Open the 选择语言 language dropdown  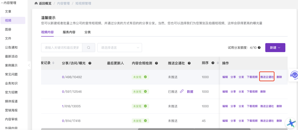(120, 47)
